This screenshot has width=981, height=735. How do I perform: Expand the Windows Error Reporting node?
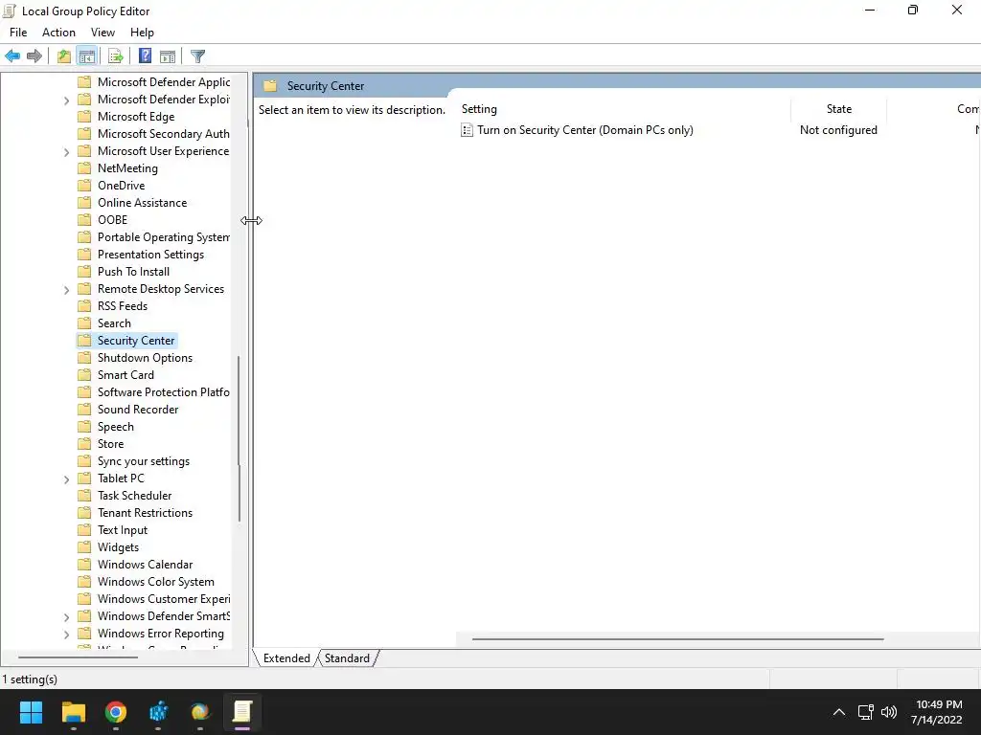66,634
